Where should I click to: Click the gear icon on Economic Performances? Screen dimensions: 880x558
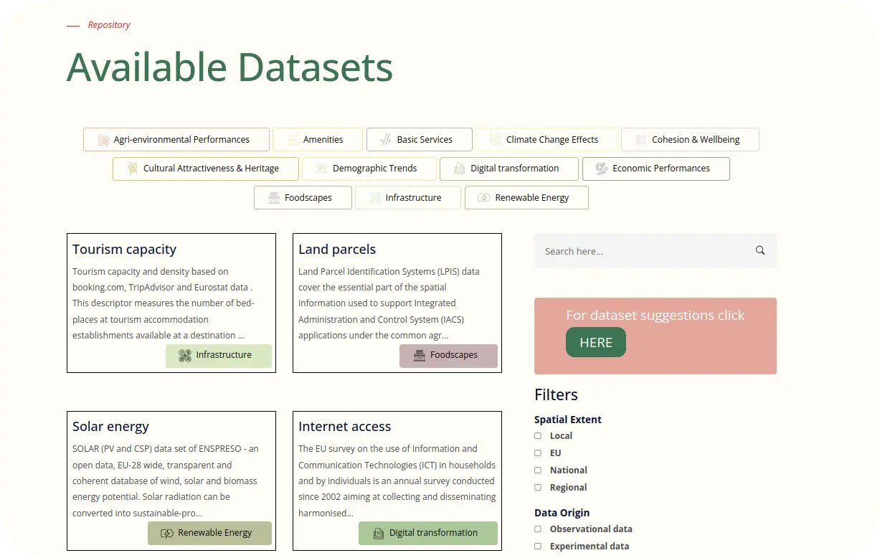pos(601,169)
